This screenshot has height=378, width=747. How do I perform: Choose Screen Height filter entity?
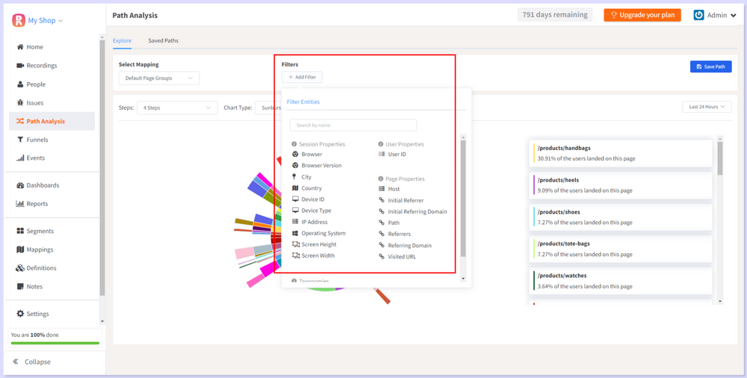[x=314, y=244]
